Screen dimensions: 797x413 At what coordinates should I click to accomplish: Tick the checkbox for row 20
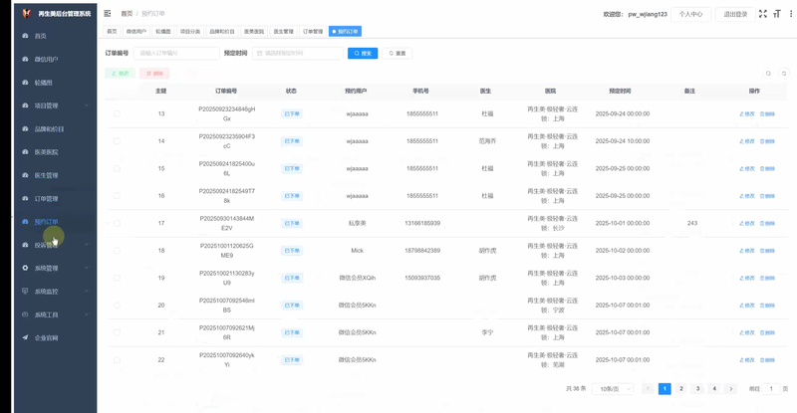[x=117, y=305]
